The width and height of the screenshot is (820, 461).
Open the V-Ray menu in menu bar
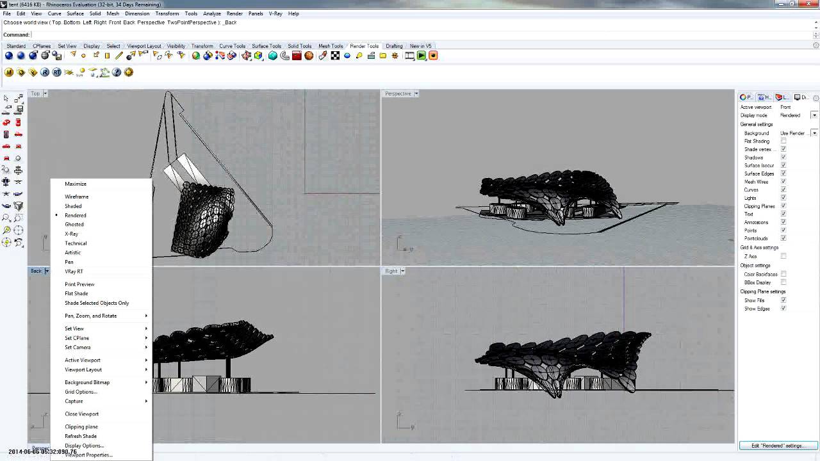click(x=275, y=13)
